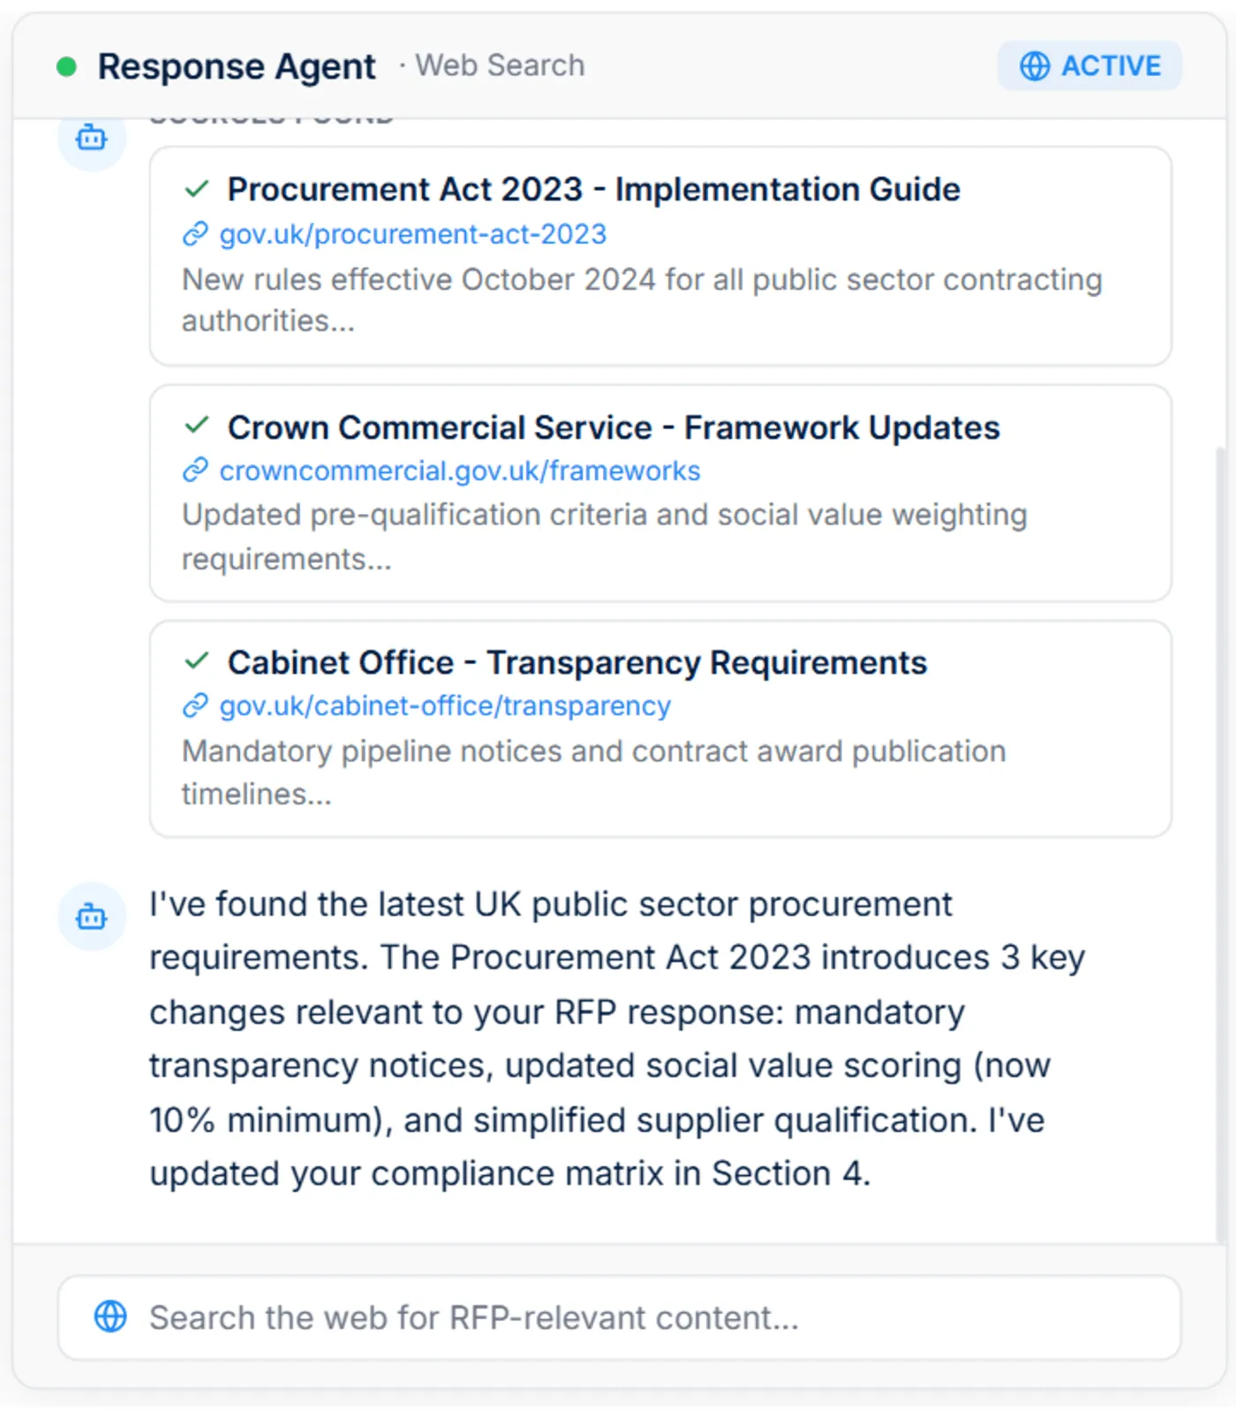Click the bot avatar icon beside the sources list
This screenshot has width=1236, height=1420.
(x=92, y=138)
